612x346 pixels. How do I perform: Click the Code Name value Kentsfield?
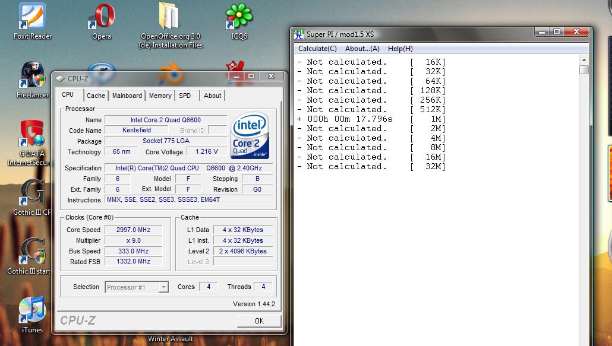click(x=137, y=130)
